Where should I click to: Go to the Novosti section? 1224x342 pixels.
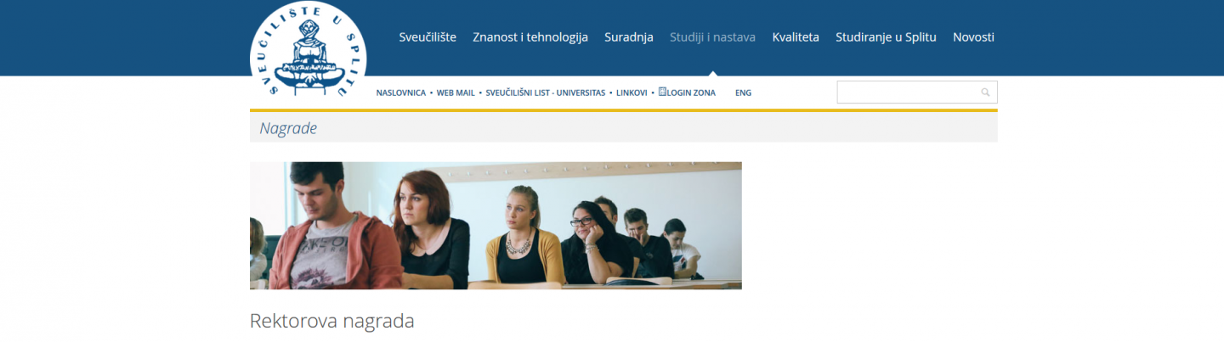coord(973,36)
